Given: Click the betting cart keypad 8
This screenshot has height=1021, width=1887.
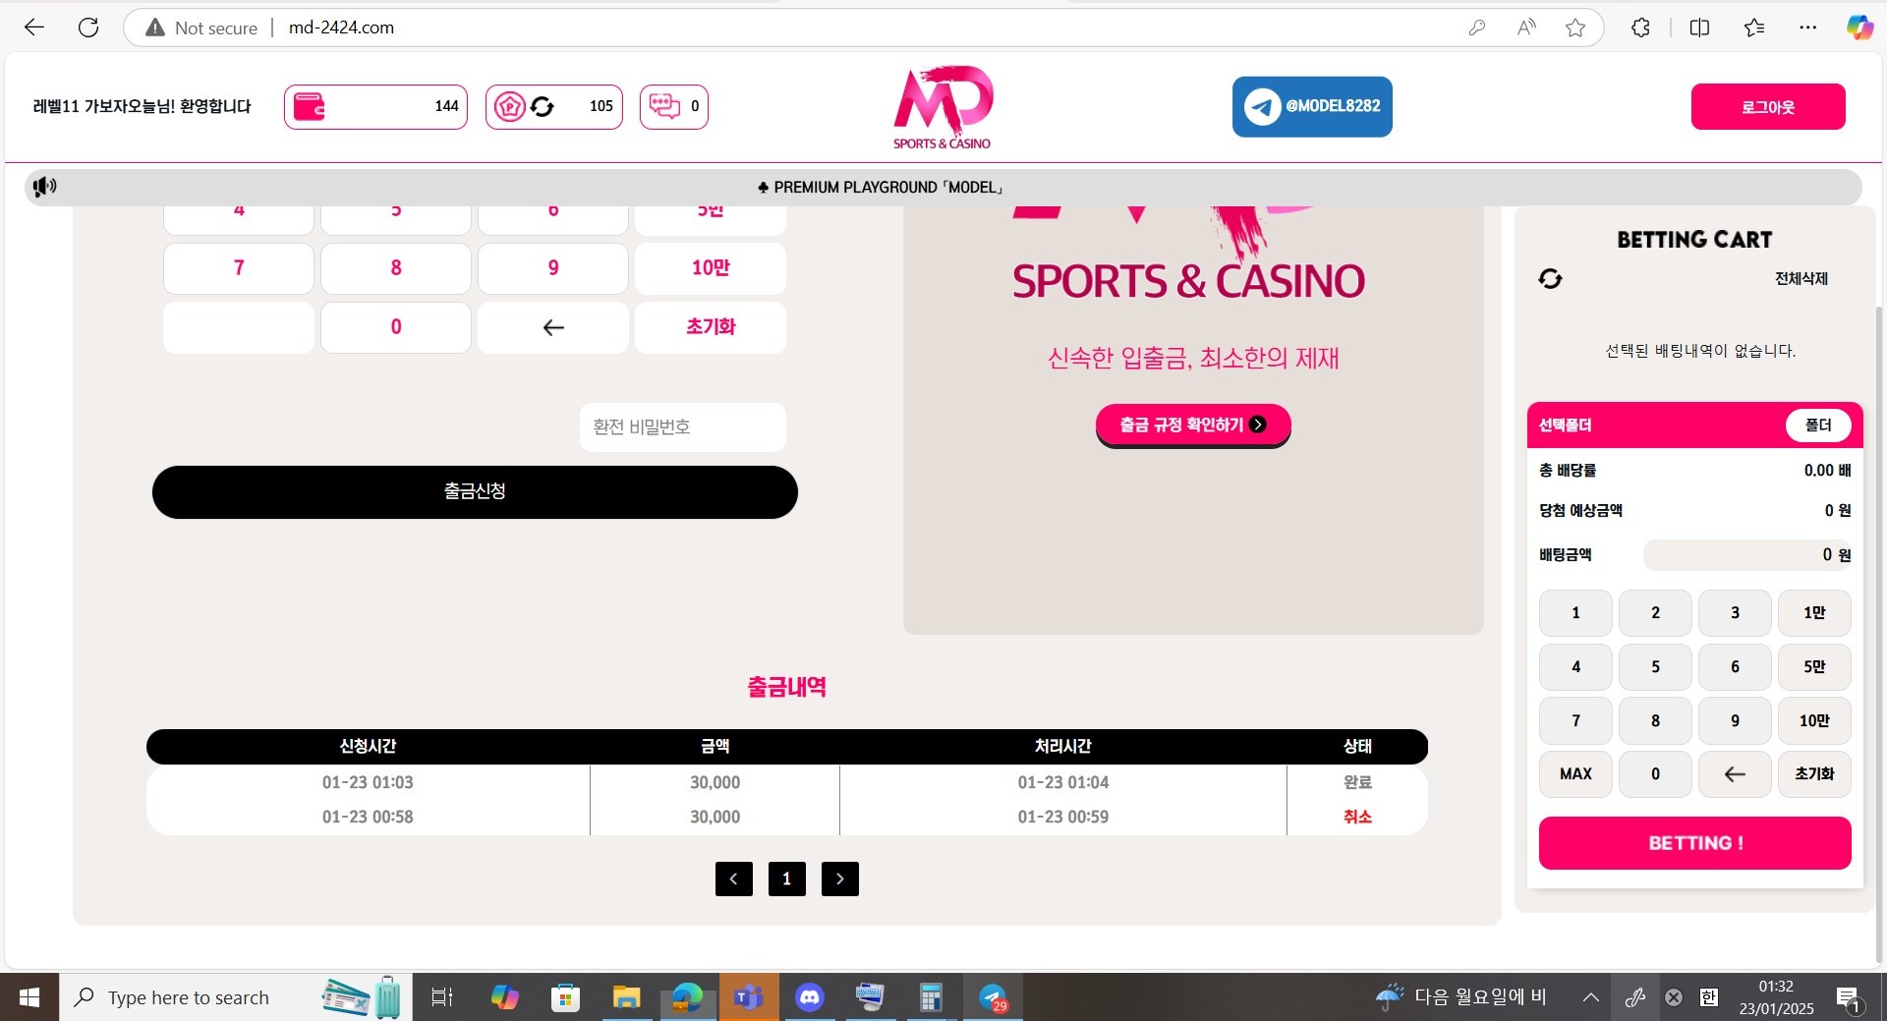Looking at the screenshot, I should click(1655, 720).
